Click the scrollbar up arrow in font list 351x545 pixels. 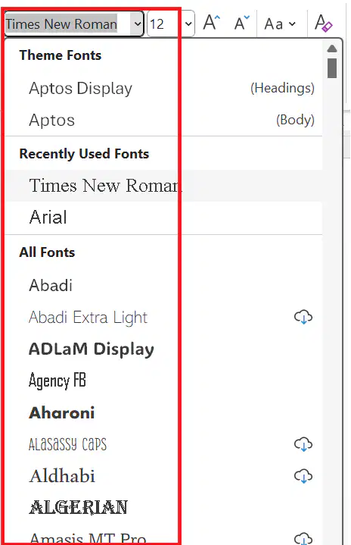point(332,49)
